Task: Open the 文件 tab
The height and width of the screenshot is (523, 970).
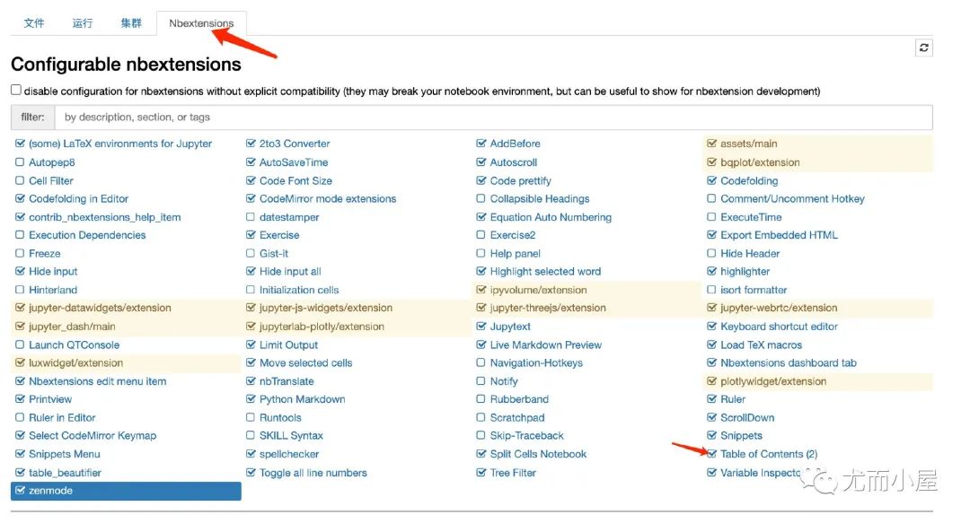Action: (34, 23)
